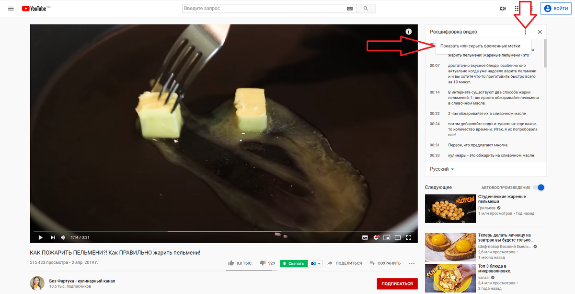This screenshot has height=294, width=575.
Task: Click the video info card icon
Action: click(409, 32)
